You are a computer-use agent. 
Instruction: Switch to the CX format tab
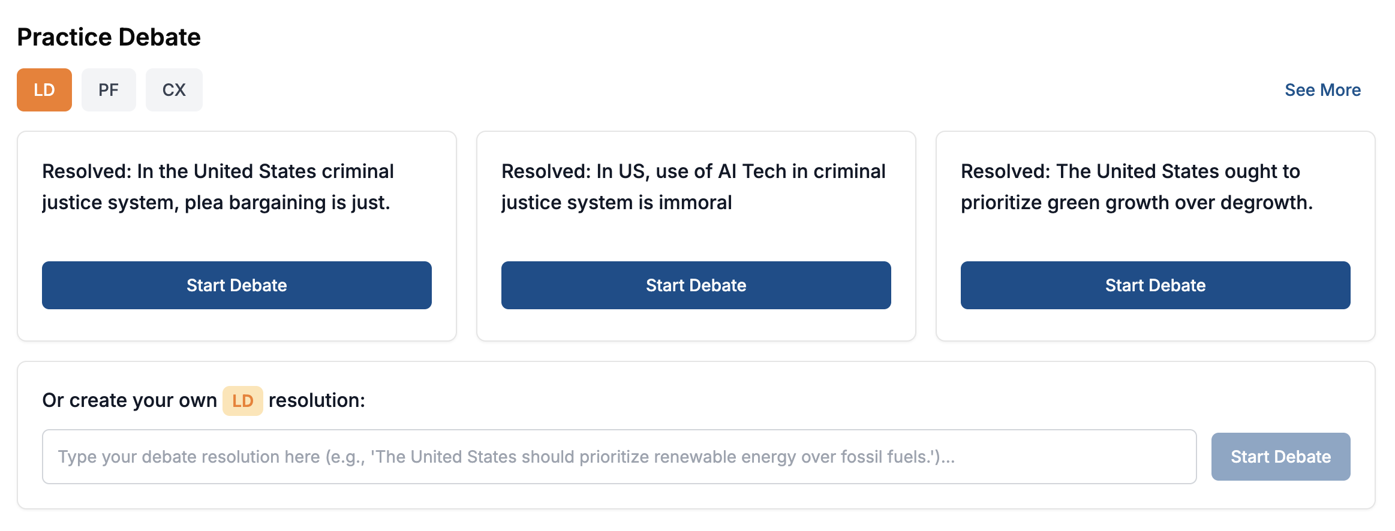pyautogui.click(x=174, y=90)
